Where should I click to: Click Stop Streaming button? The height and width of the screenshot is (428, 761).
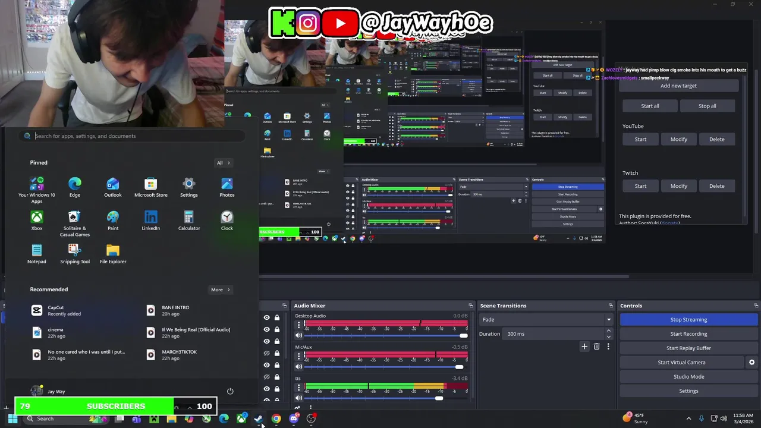pyautogui.click(x=688, y=319)
